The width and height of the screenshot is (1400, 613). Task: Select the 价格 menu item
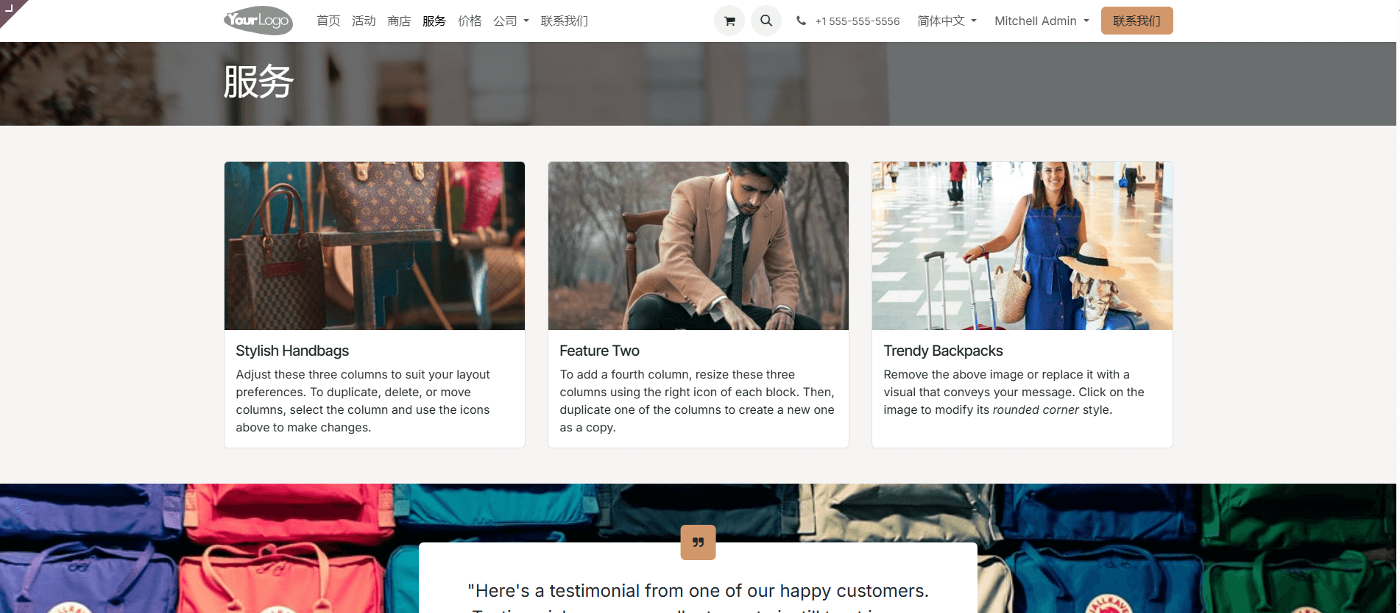tap(470, 21)
